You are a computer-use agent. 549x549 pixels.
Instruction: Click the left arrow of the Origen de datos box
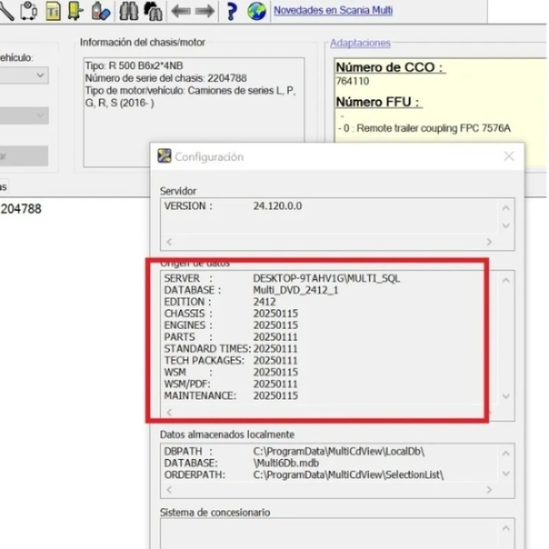point(170,412)
